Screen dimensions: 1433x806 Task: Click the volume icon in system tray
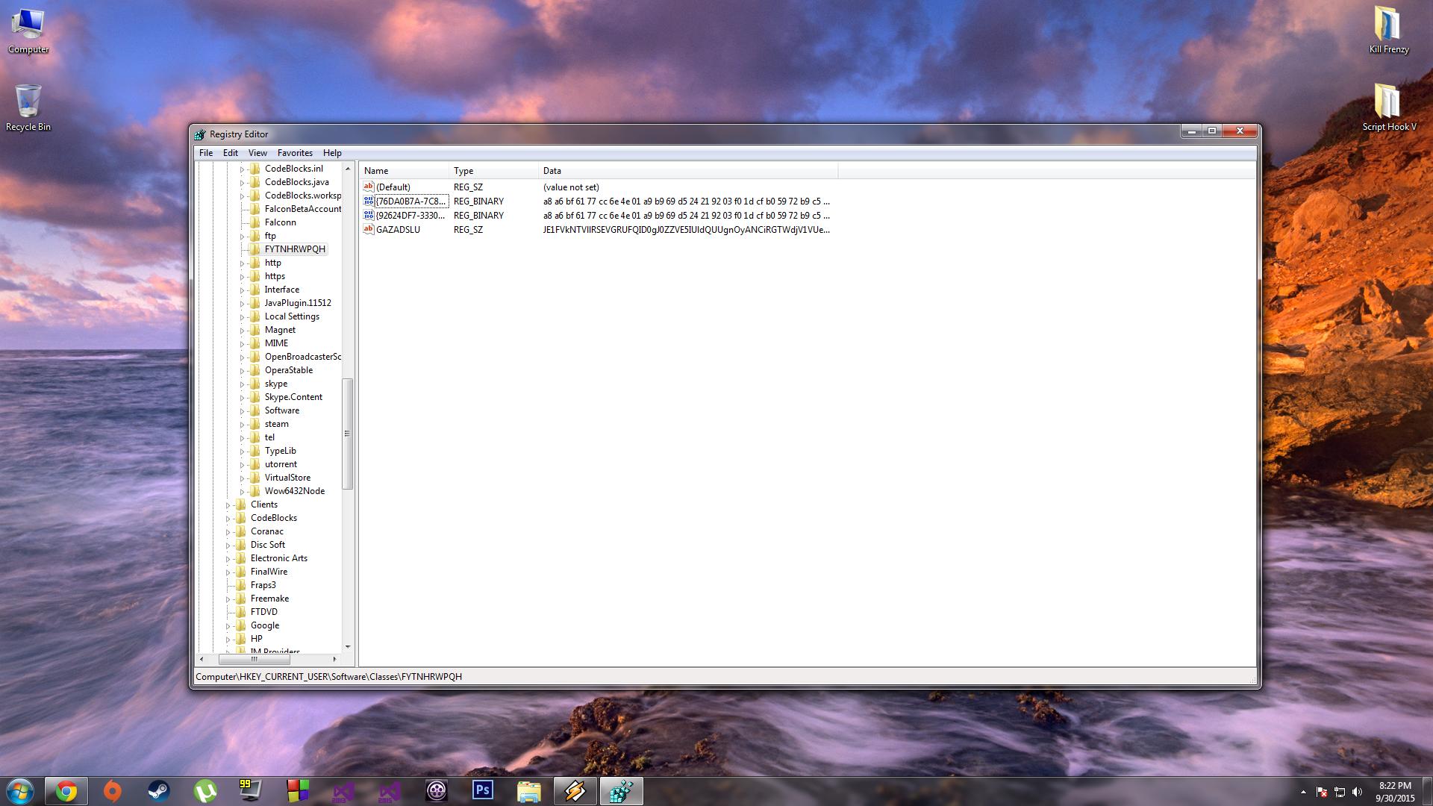[1357, 792]
